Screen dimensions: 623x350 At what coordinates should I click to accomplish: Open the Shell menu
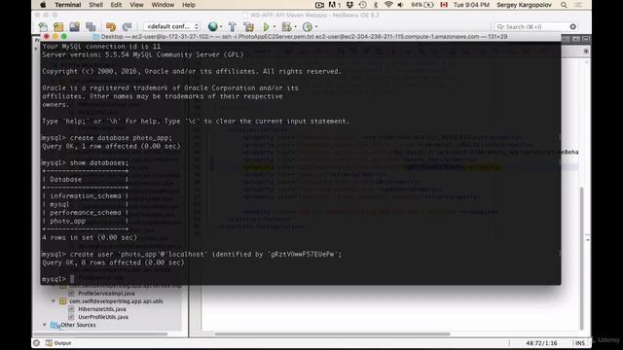pyautogui.click(x=95, y=5)
